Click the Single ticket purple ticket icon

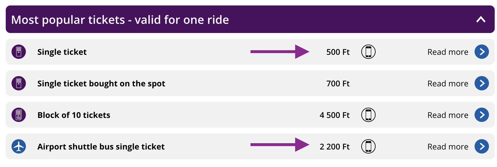19,52
